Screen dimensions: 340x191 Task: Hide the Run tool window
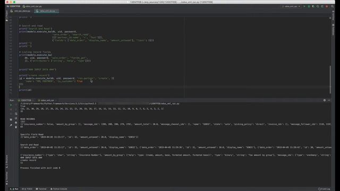pos(329,100)
